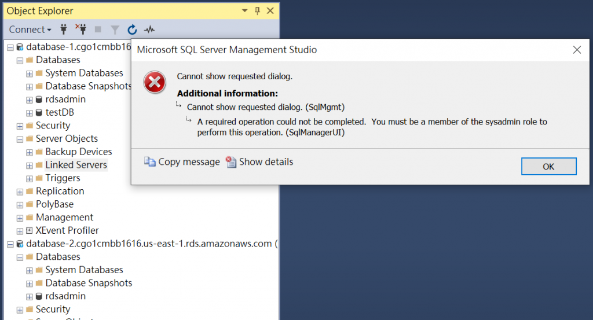Open Object Explorer window position dropdown arrow
593x320 pixels.
pos(245,11)
